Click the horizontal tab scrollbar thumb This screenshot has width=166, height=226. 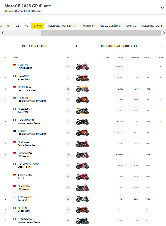[101, 33]
